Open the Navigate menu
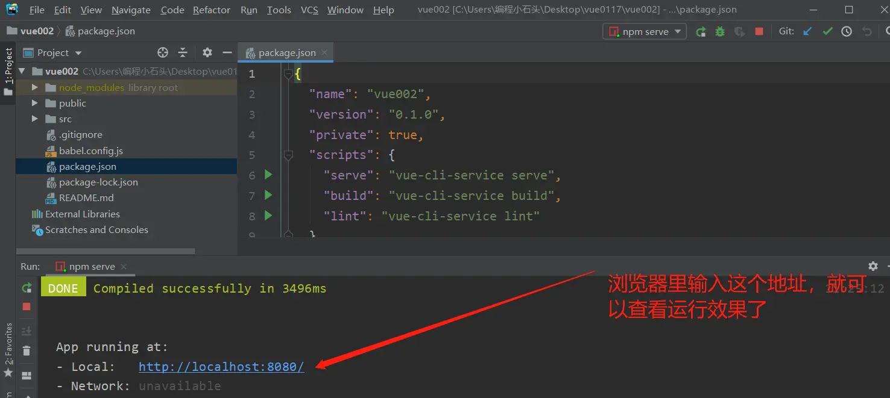890x398 pixels. pyautogui.click(x=131, y=10)
